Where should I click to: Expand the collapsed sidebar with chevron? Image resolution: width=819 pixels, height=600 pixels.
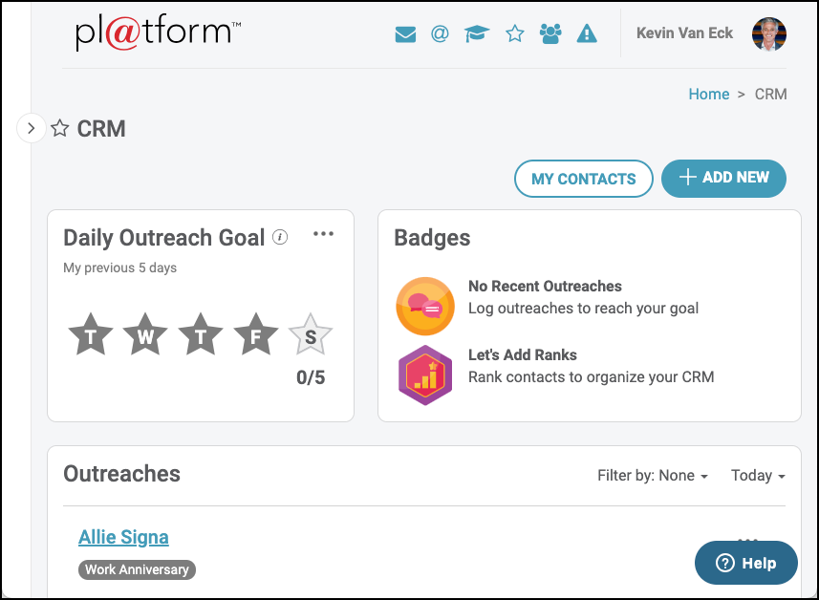pos(32,128)
